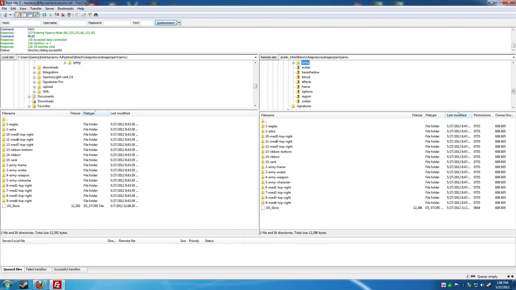The image size is (516, 290).
Task: Click the Disconnect from server icon
Action: pyautogui.click(x=63, y=15)
